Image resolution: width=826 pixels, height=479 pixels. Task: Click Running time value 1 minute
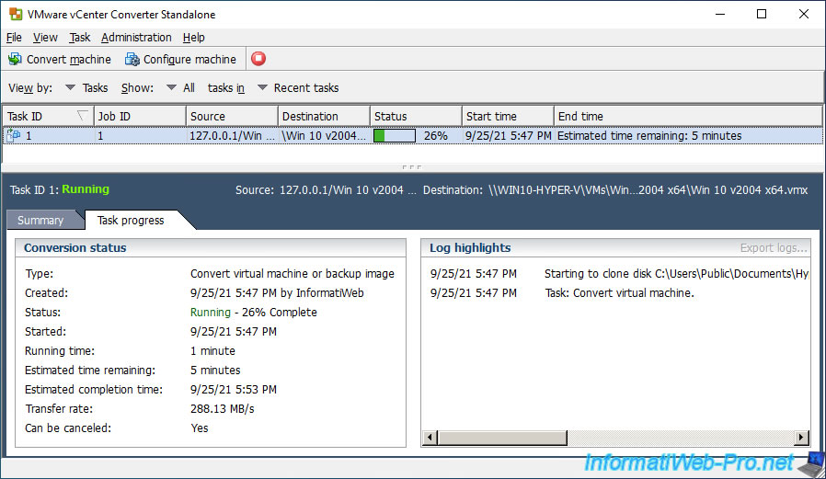coord(212,351)
